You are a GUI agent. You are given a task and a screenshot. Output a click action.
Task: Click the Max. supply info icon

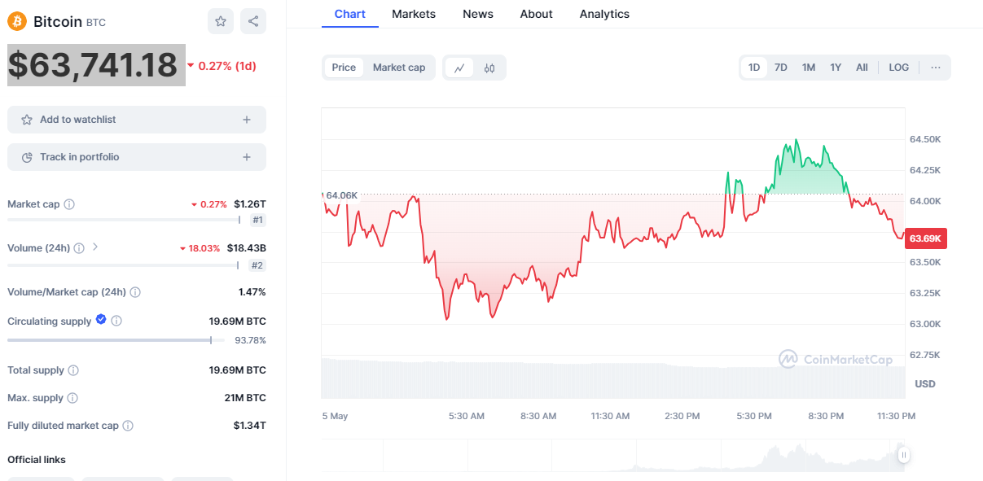(x=72, y=398)
